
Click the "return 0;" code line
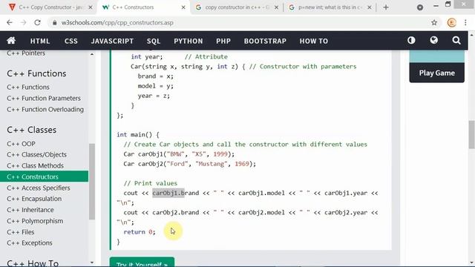coord(140,232)
